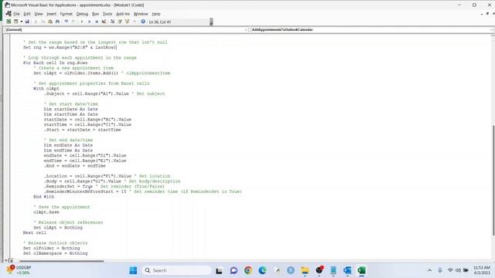Click the horizontal scrollbar thumb in code window
495x278 pixels.
point(62,261)
